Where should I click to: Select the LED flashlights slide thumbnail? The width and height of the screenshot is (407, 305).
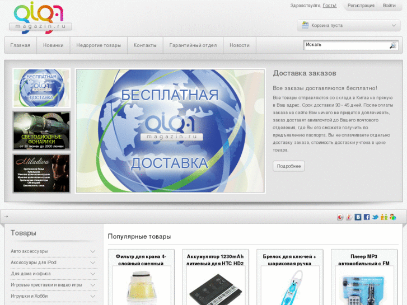[x=41, y=130]
